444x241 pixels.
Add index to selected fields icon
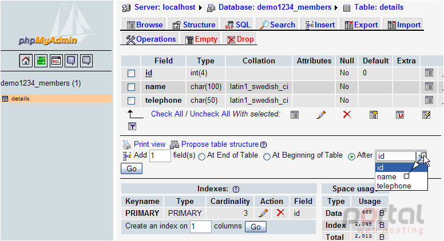(x=426, y=115)
